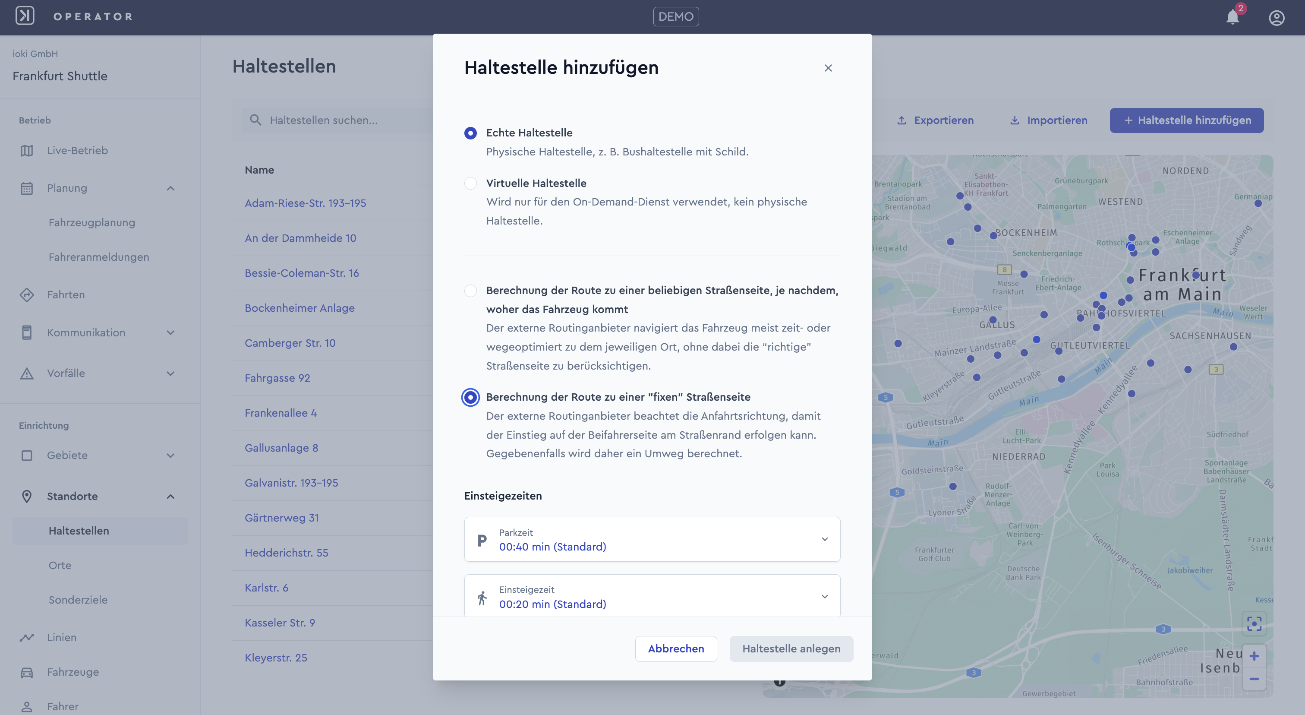This screenshot has height=715, width=1305.
Task: Open Orte in sidebar
Action: [60, 565]
